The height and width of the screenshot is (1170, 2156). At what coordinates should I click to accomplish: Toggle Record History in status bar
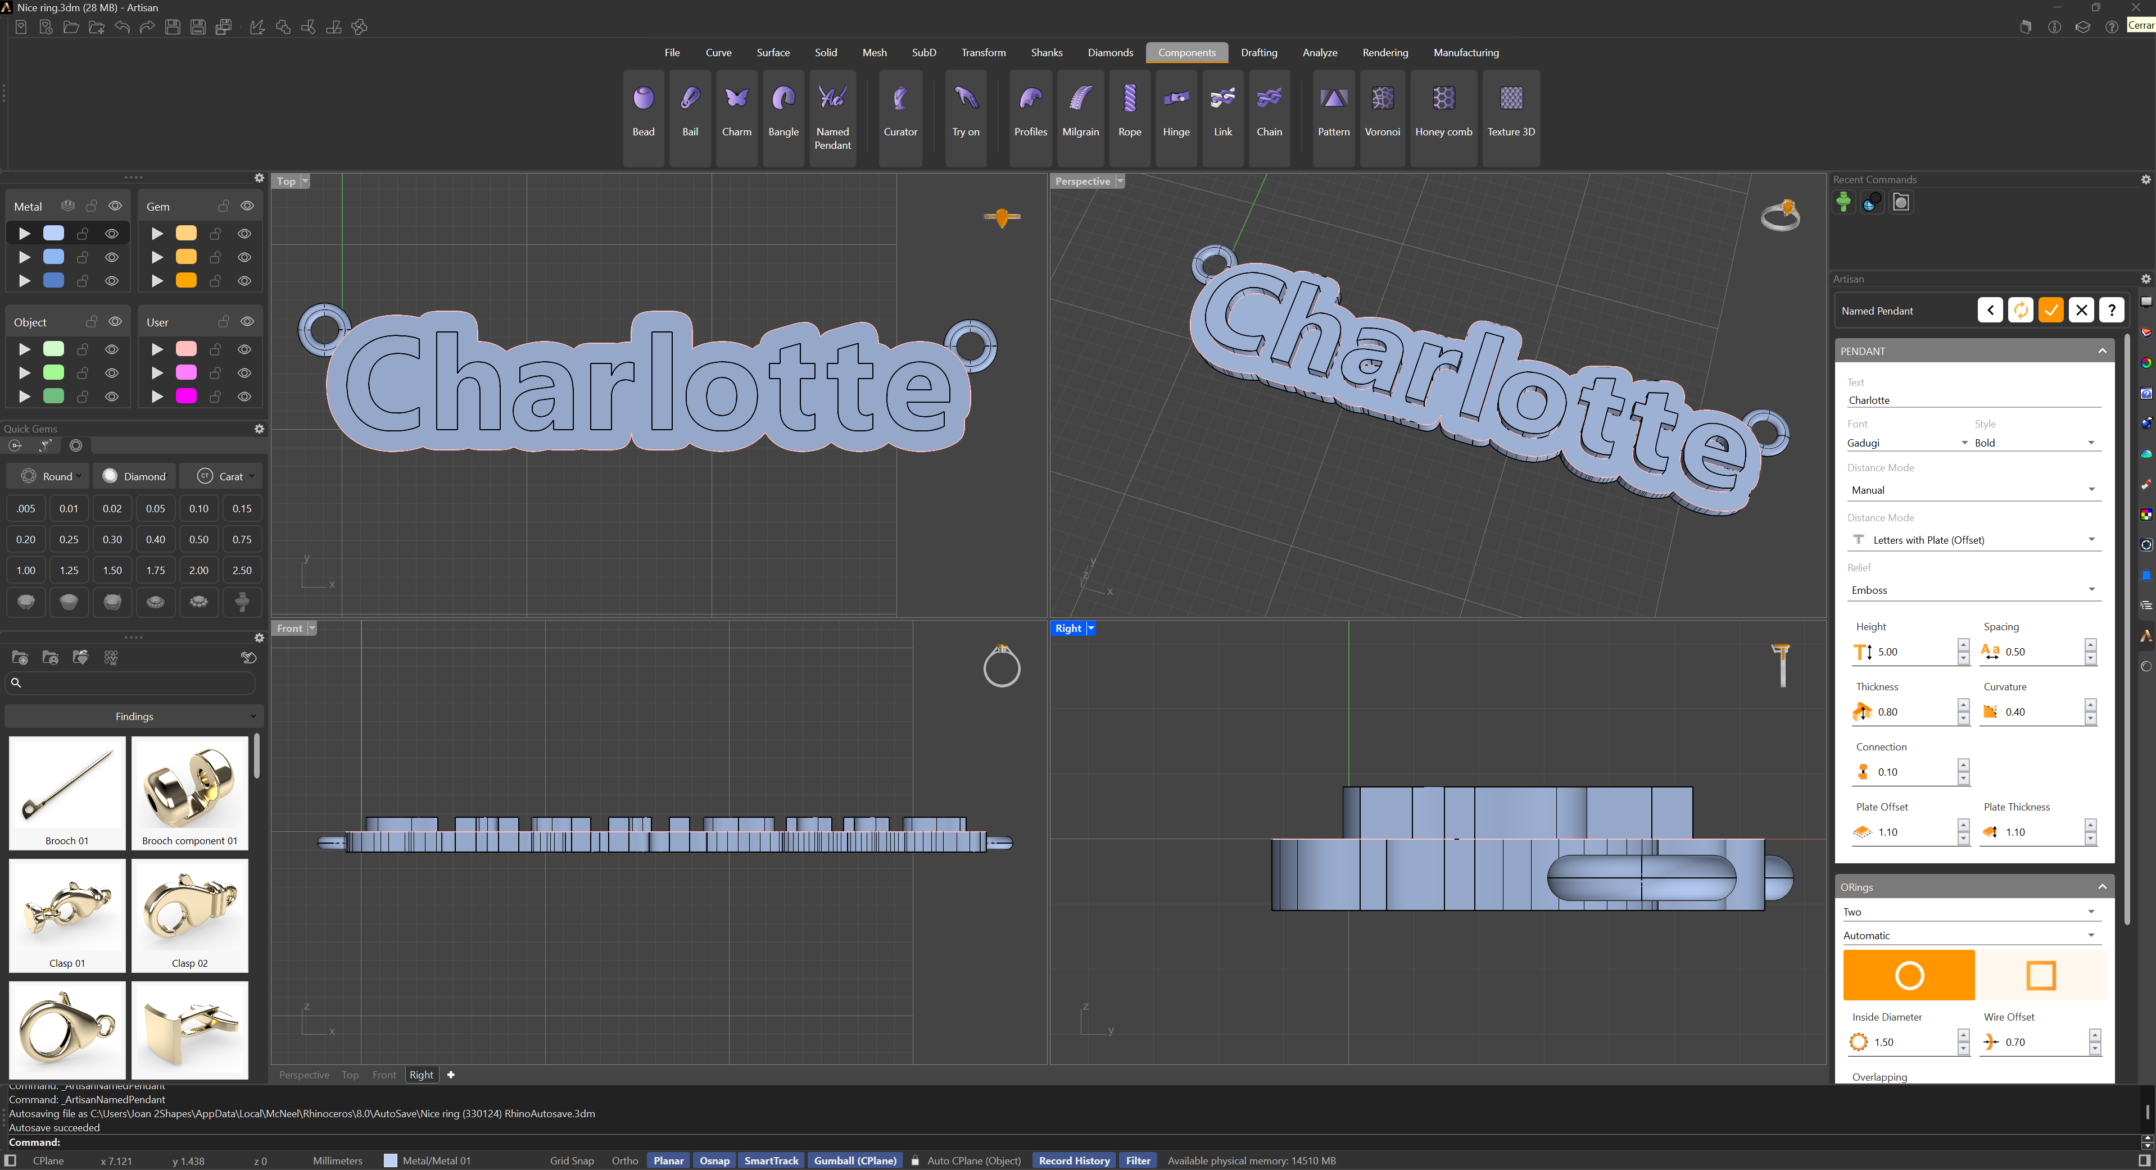[x=1074, y=1161]
